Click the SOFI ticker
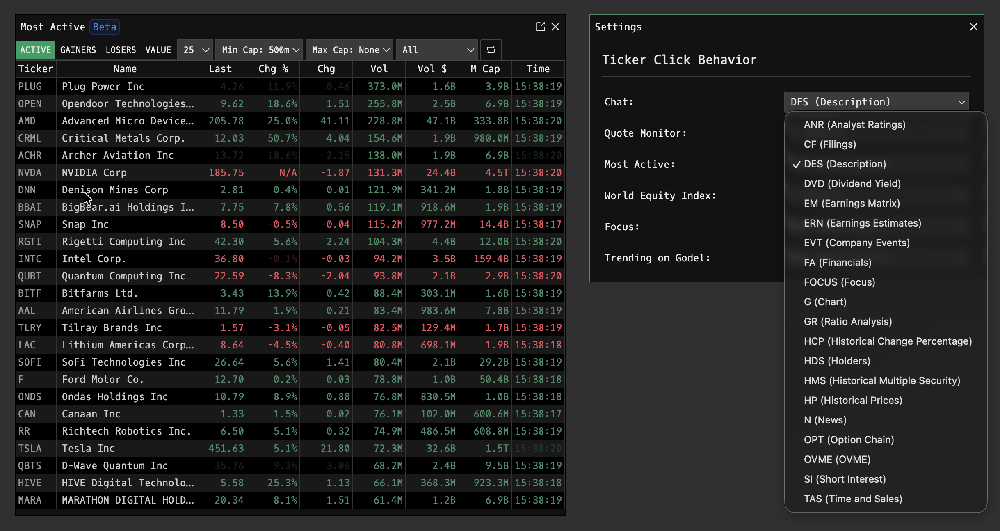The height and width of the screenshot is (531, 1000). [30, 362]
